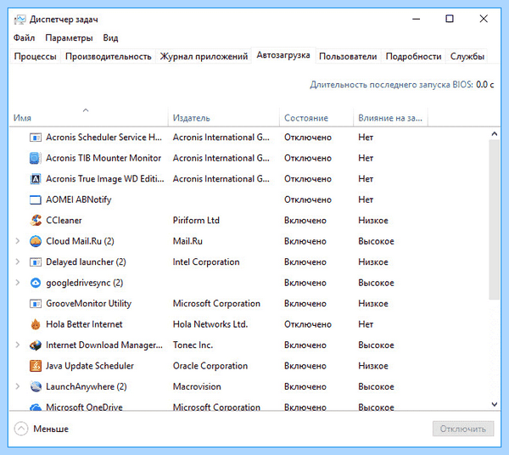Click the LaunchAnywhere icon
This screenshot has height=455, width=509.
36,387
